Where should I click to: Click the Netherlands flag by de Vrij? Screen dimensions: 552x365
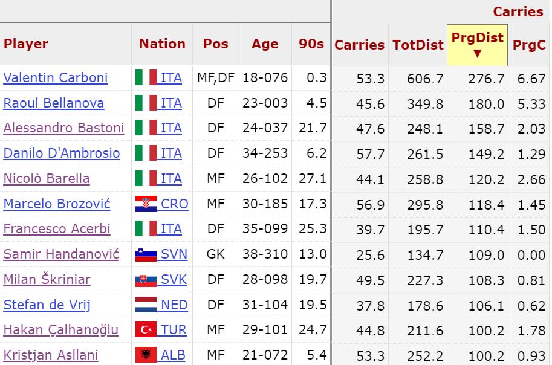tap(146, 305)
